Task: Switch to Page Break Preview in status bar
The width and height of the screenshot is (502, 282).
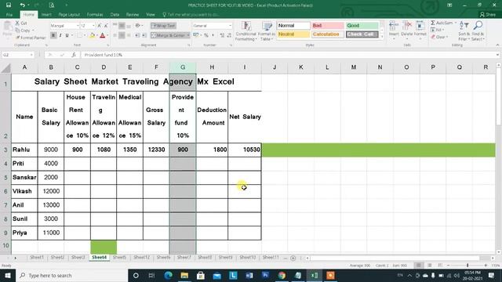Action: [440, 266]
